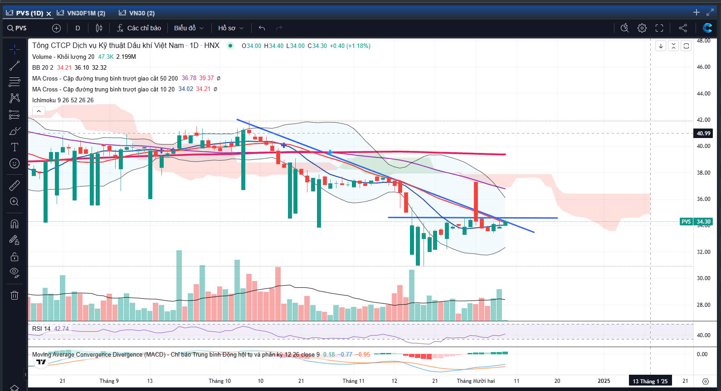Open the Fibonacci retracement tools
Screen dimensions: 721x391
(15, 82)
